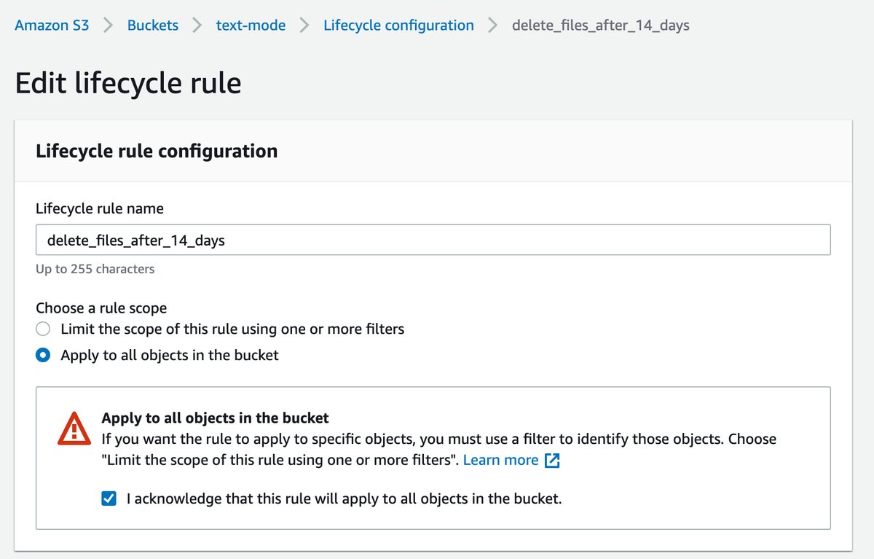Click the chevron after Buckets breadcrumb
This screenshot has width=874, height=559.
coord(195,24)
